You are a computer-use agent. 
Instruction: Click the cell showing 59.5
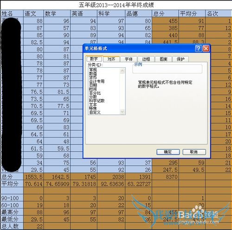57,148
